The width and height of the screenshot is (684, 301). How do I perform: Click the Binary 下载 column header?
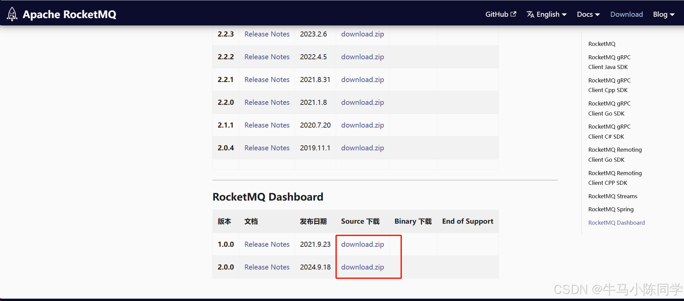click(413, 221)
